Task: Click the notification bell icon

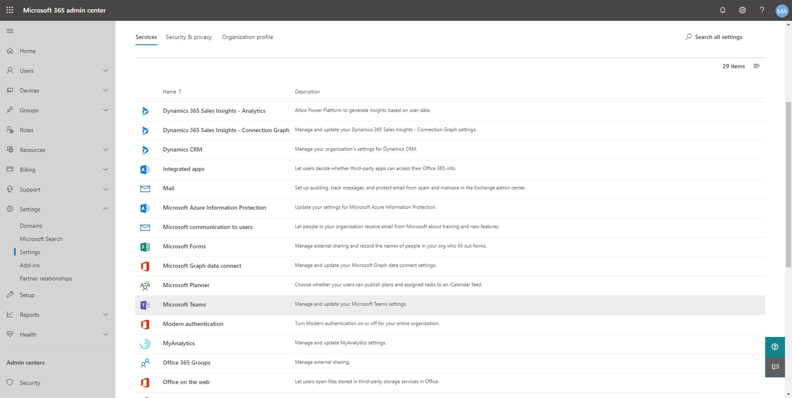Action: pyautogui.click(x=722, y=10)
